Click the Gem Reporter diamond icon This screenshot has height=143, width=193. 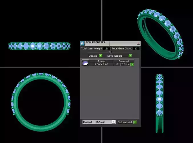[x=82, y=43]
